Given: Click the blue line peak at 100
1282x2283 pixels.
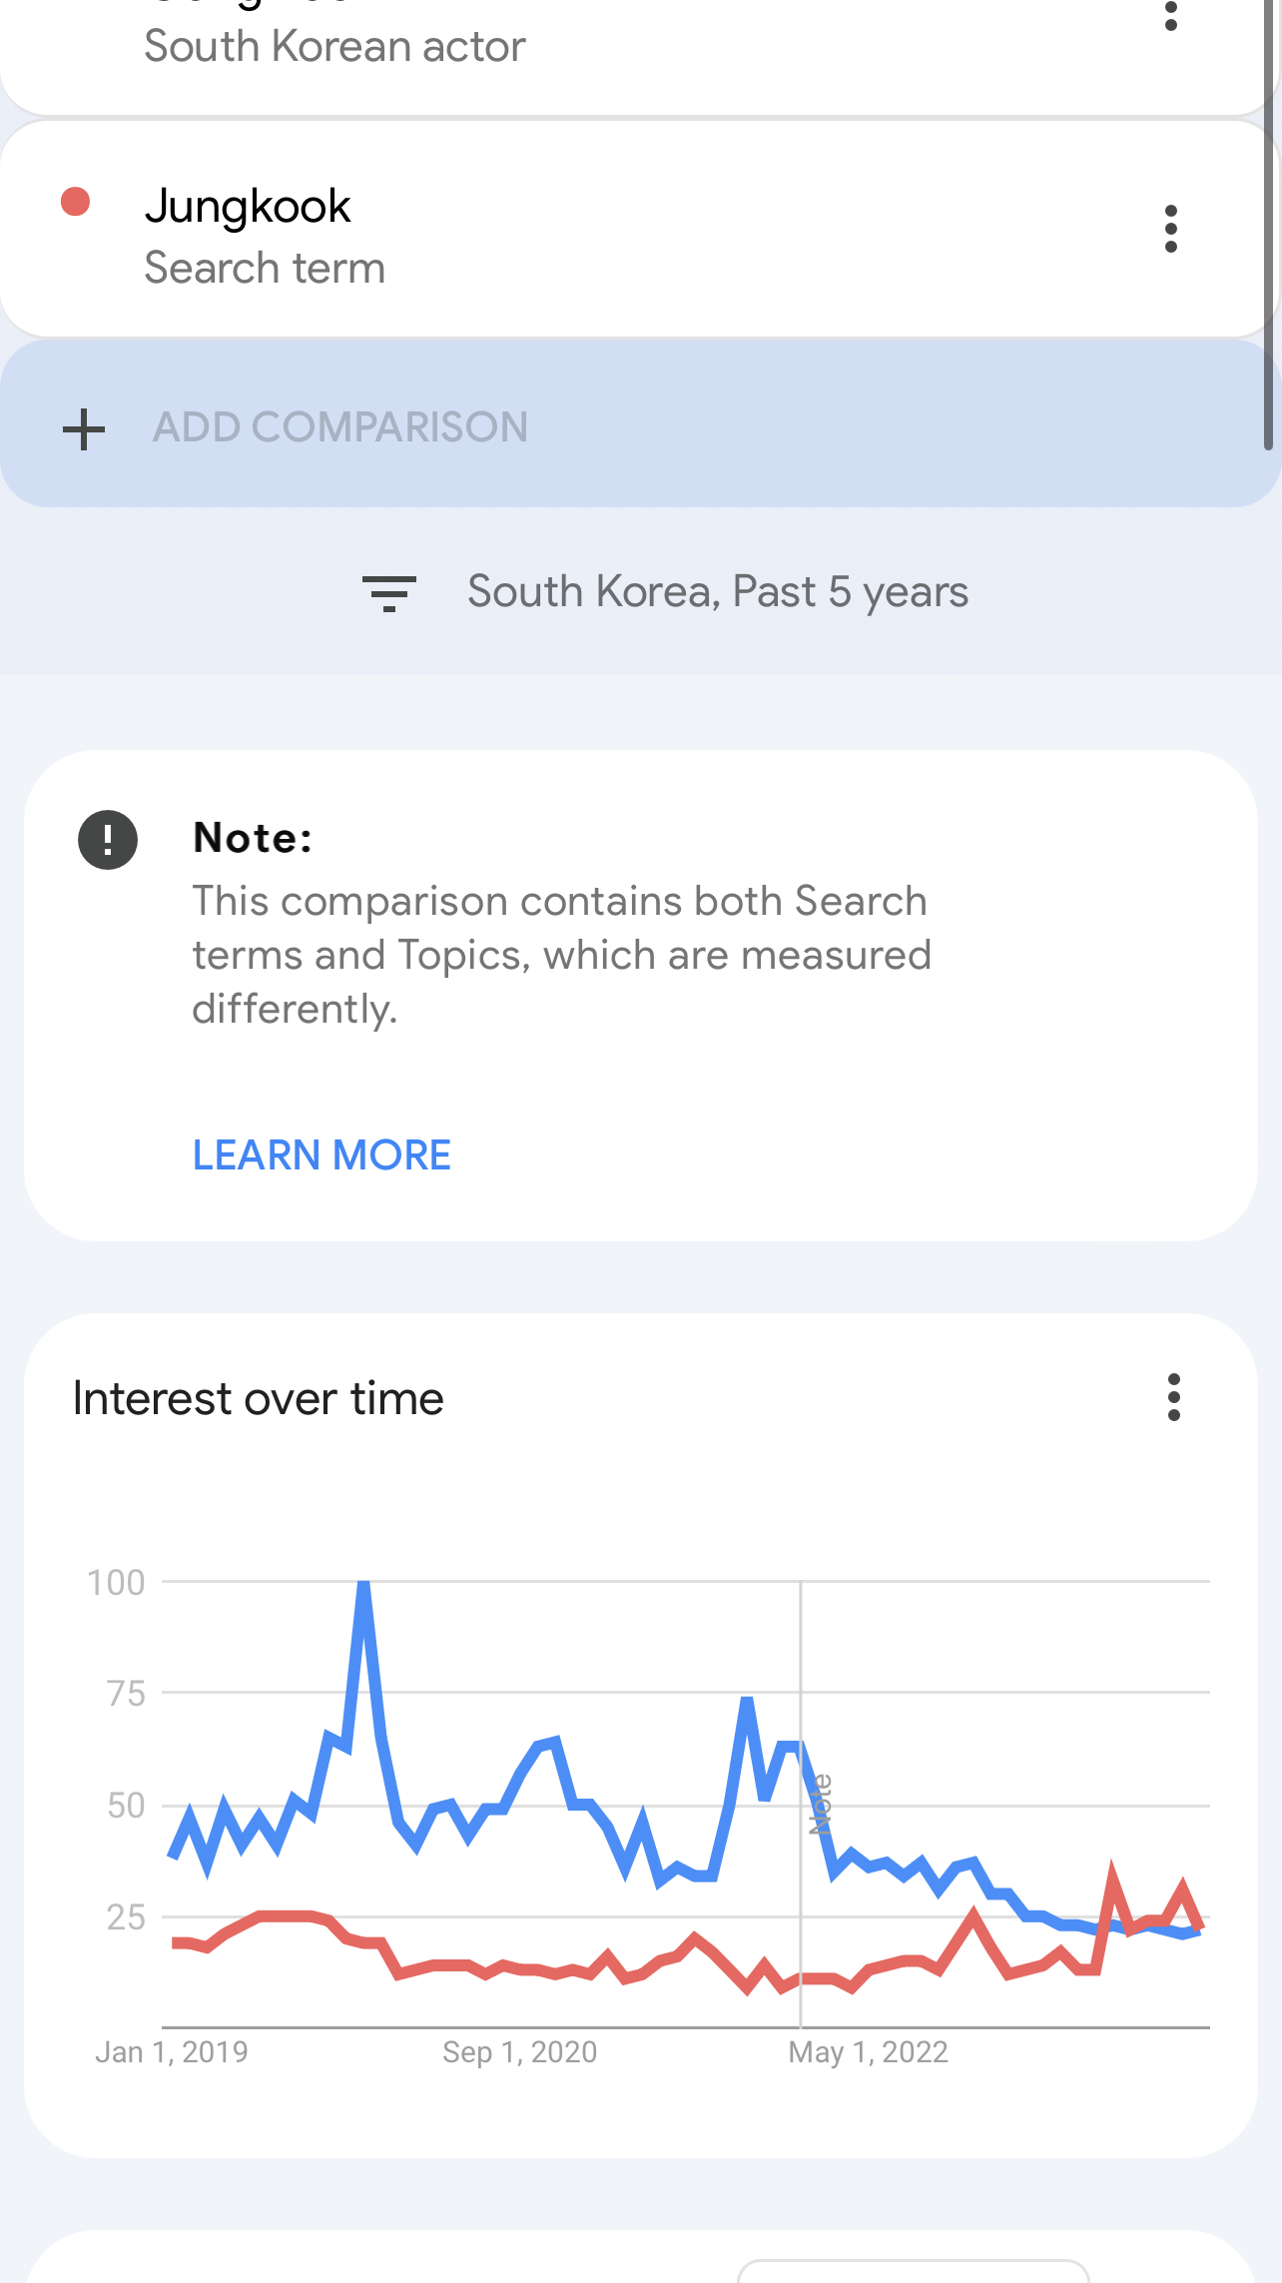Looking at the screenshot, I should coord(364,1584).
